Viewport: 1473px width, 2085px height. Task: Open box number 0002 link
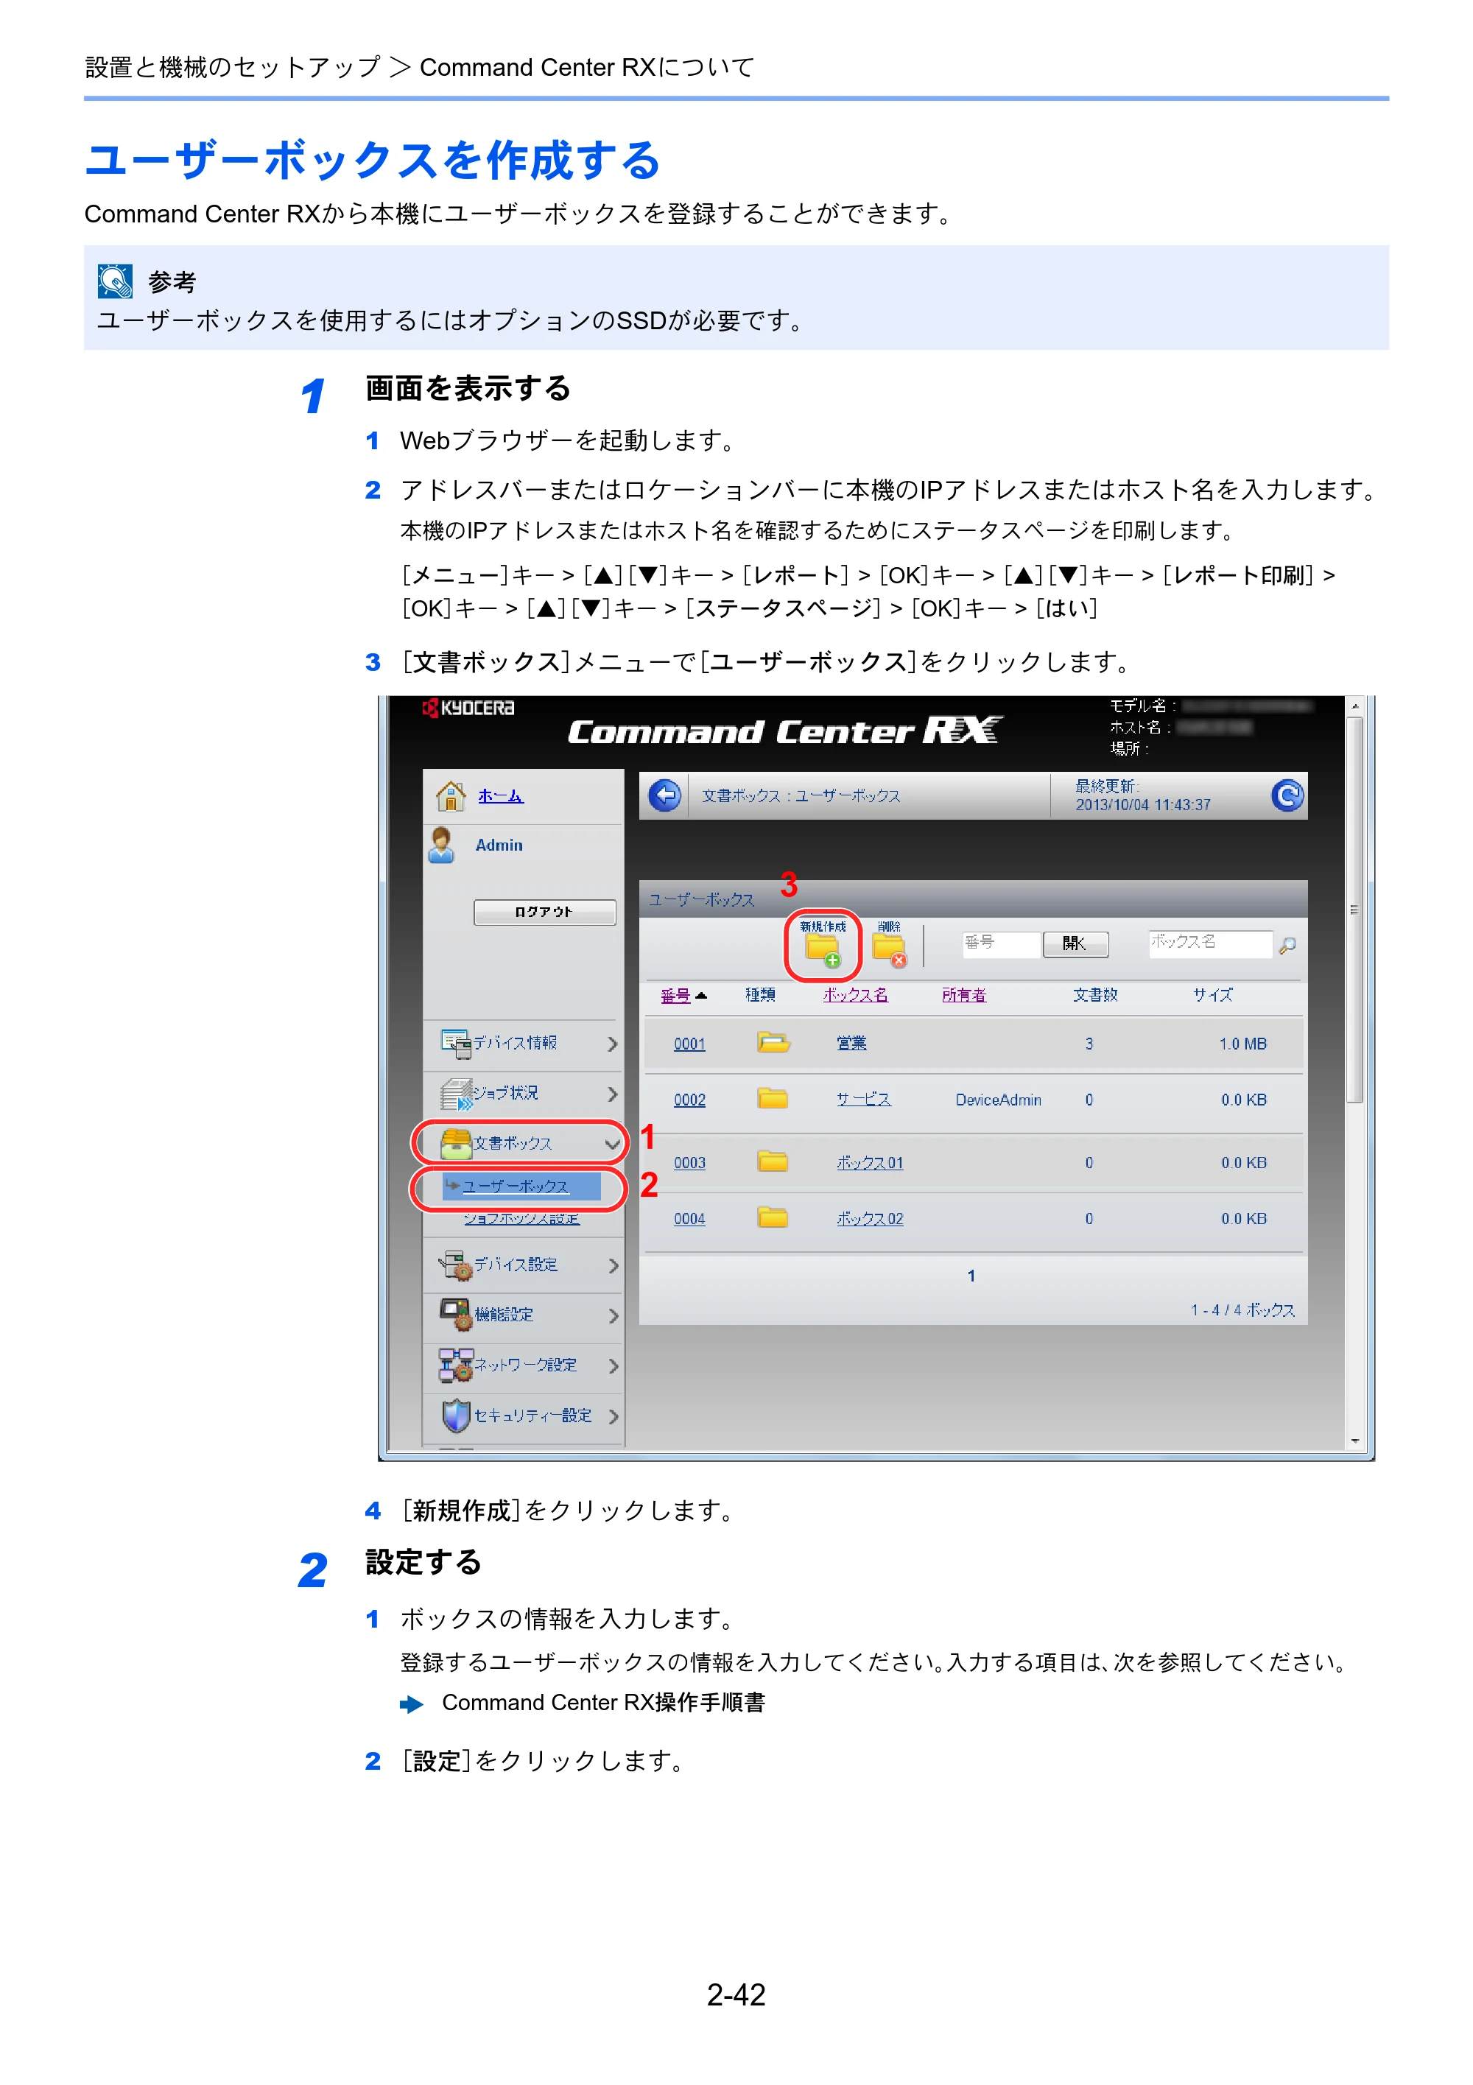[689, 1100]
